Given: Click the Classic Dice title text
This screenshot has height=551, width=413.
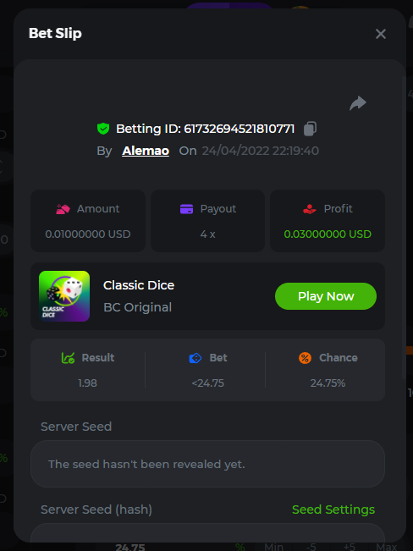Looking at the screenshot, I should pyautogui.click(x=139, y=285).
